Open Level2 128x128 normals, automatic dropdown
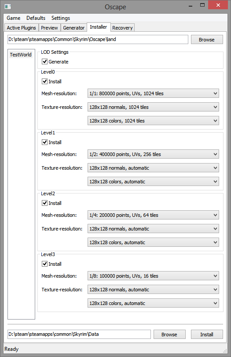This screenshot has width=231, height=357. click(x=153, y=229)
